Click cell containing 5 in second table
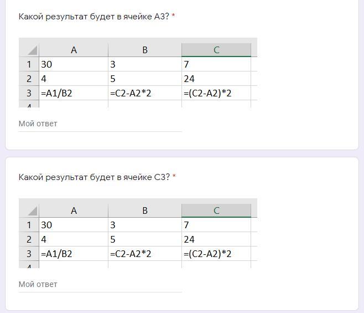The width and height of the screenshot is (364, 313). [x=145, y=239]
